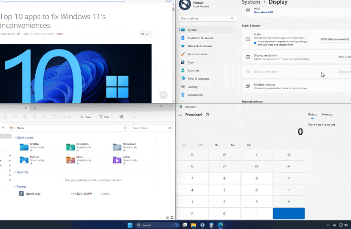Collapse the Quick access section
351x229 pixels.
tap(14, 137)
